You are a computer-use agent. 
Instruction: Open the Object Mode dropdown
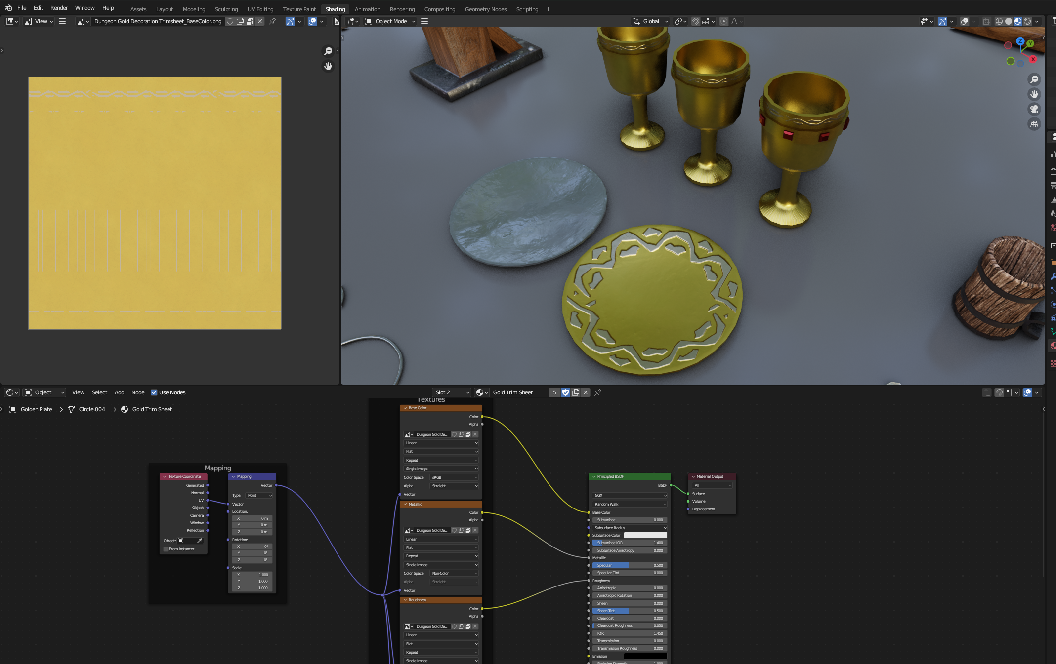390,21
